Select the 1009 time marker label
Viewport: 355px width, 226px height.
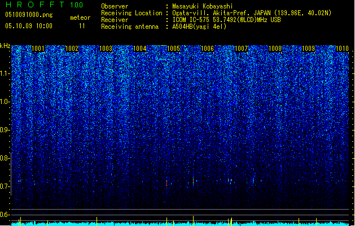tap(309, 49)
